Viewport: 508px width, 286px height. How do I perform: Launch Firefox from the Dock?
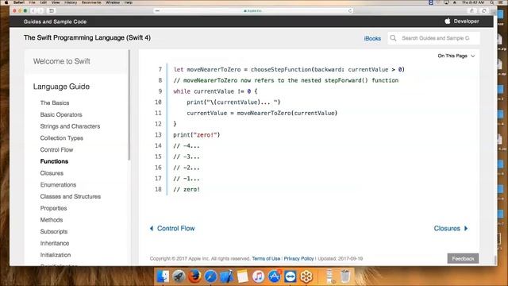click(194, 276)
